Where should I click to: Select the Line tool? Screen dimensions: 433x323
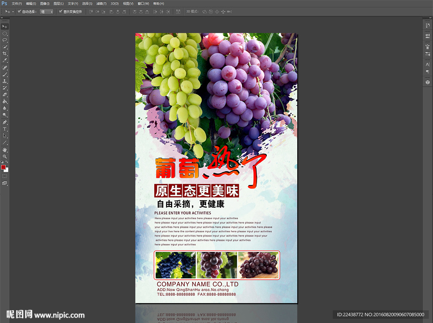click(5, 142)
